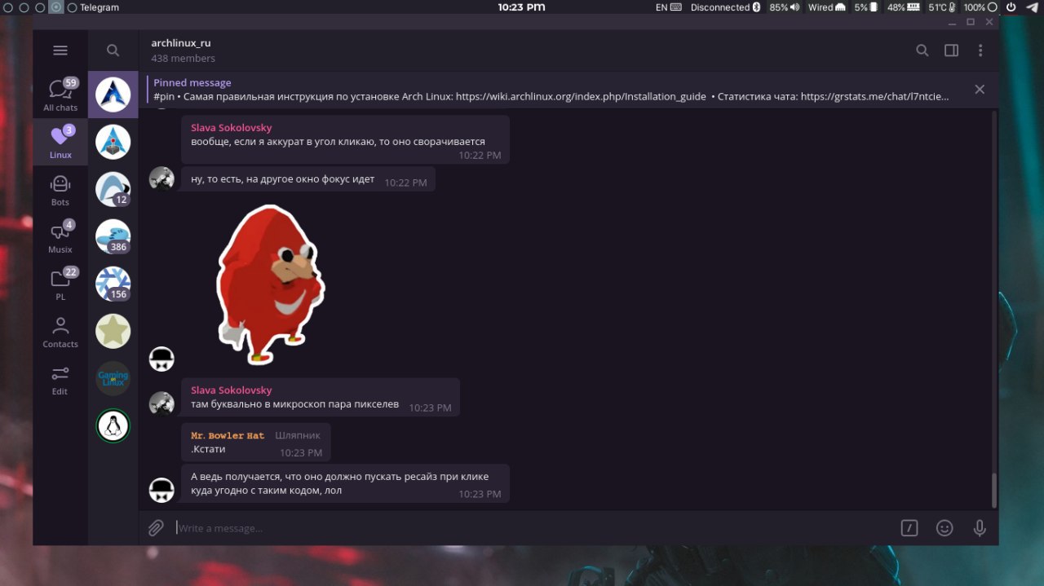Open NixOS snowflake chat with 156 unread

[x=113, y=284]
